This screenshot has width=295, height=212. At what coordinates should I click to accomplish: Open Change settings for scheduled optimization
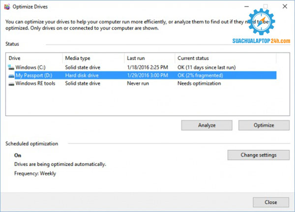[258, 155]
